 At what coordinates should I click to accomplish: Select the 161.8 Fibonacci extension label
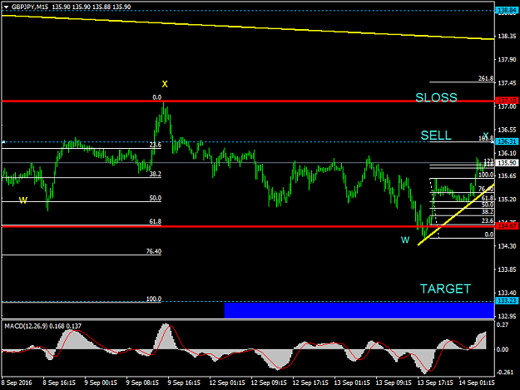486,139
